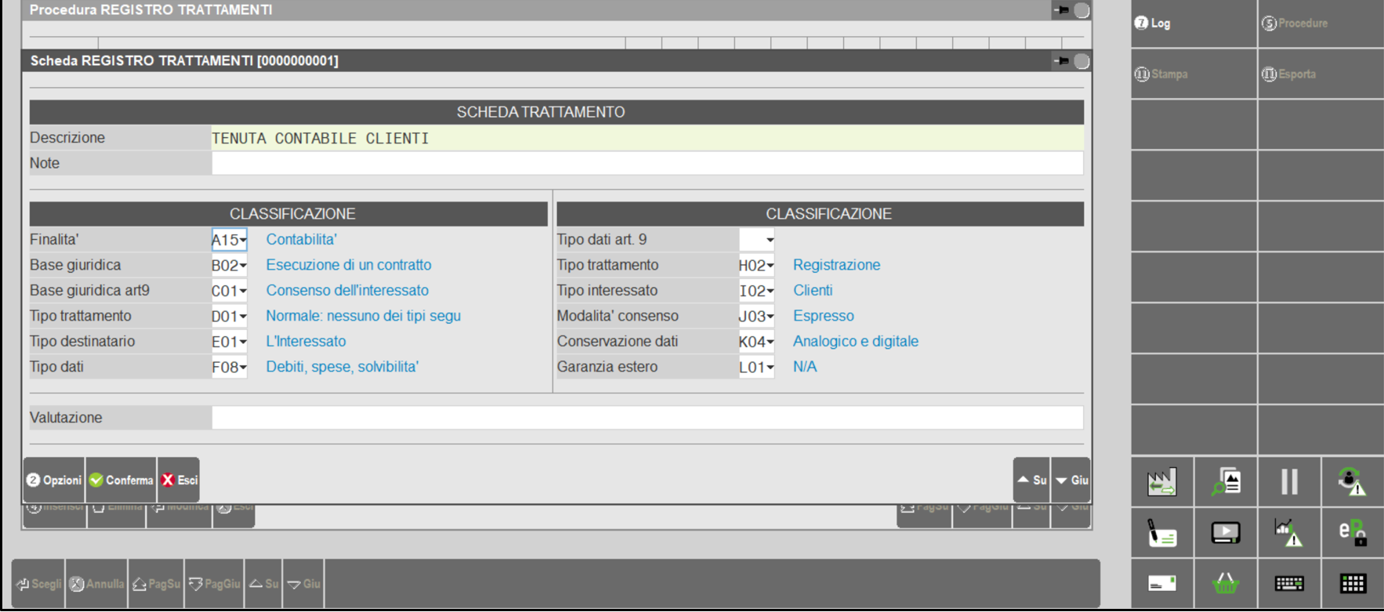The height and width of the screenshot is (612, 1384).
Task: Expand the Conservazione dati K04 dropdown
Action: point(770,342)
